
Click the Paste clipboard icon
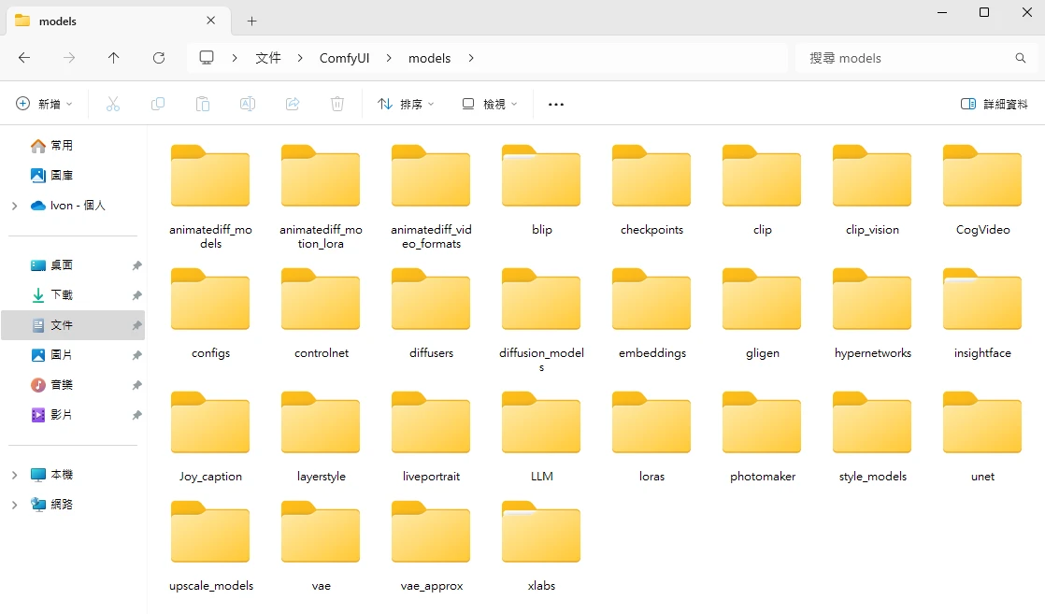coord(203,104)
